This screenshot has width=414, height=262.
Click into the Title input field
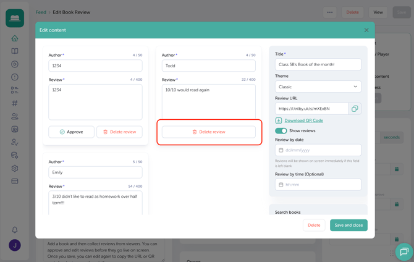click(318, 64)
